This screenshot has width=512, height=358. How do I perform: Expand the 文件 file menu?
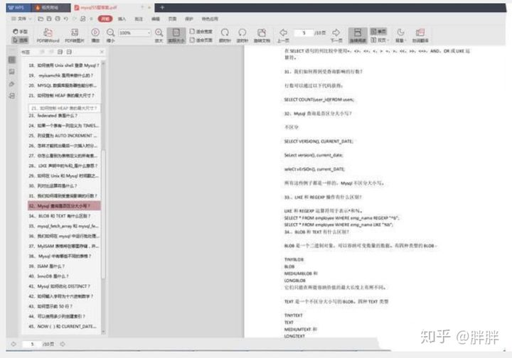(21, 18)
